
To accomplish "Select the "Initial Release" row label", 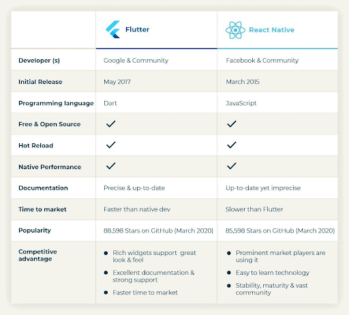I will click(40, 82).
